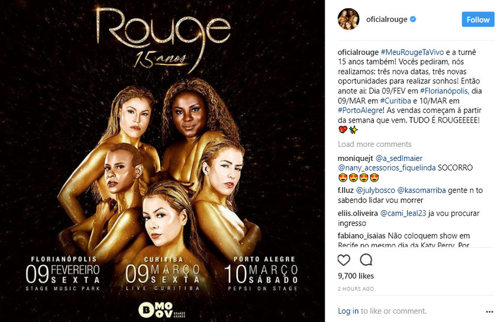Open the @a_sedlmaier mention
The image size is (497, 322).
[x=399, y=158]
